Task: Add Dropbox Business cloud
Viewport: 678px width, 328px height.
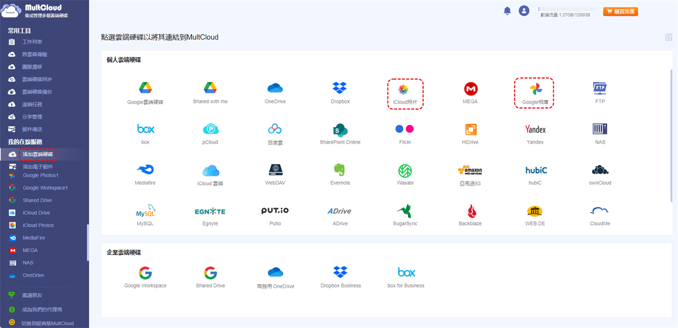Action: (340, 273)
